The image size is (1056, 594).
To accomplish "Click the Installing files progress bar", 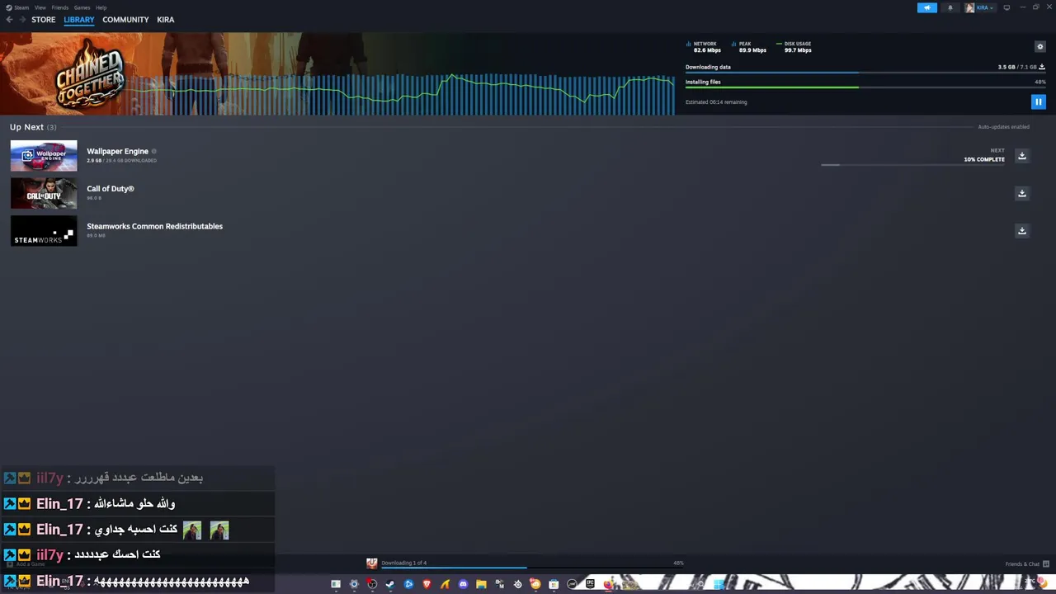I will coord(865,87).
